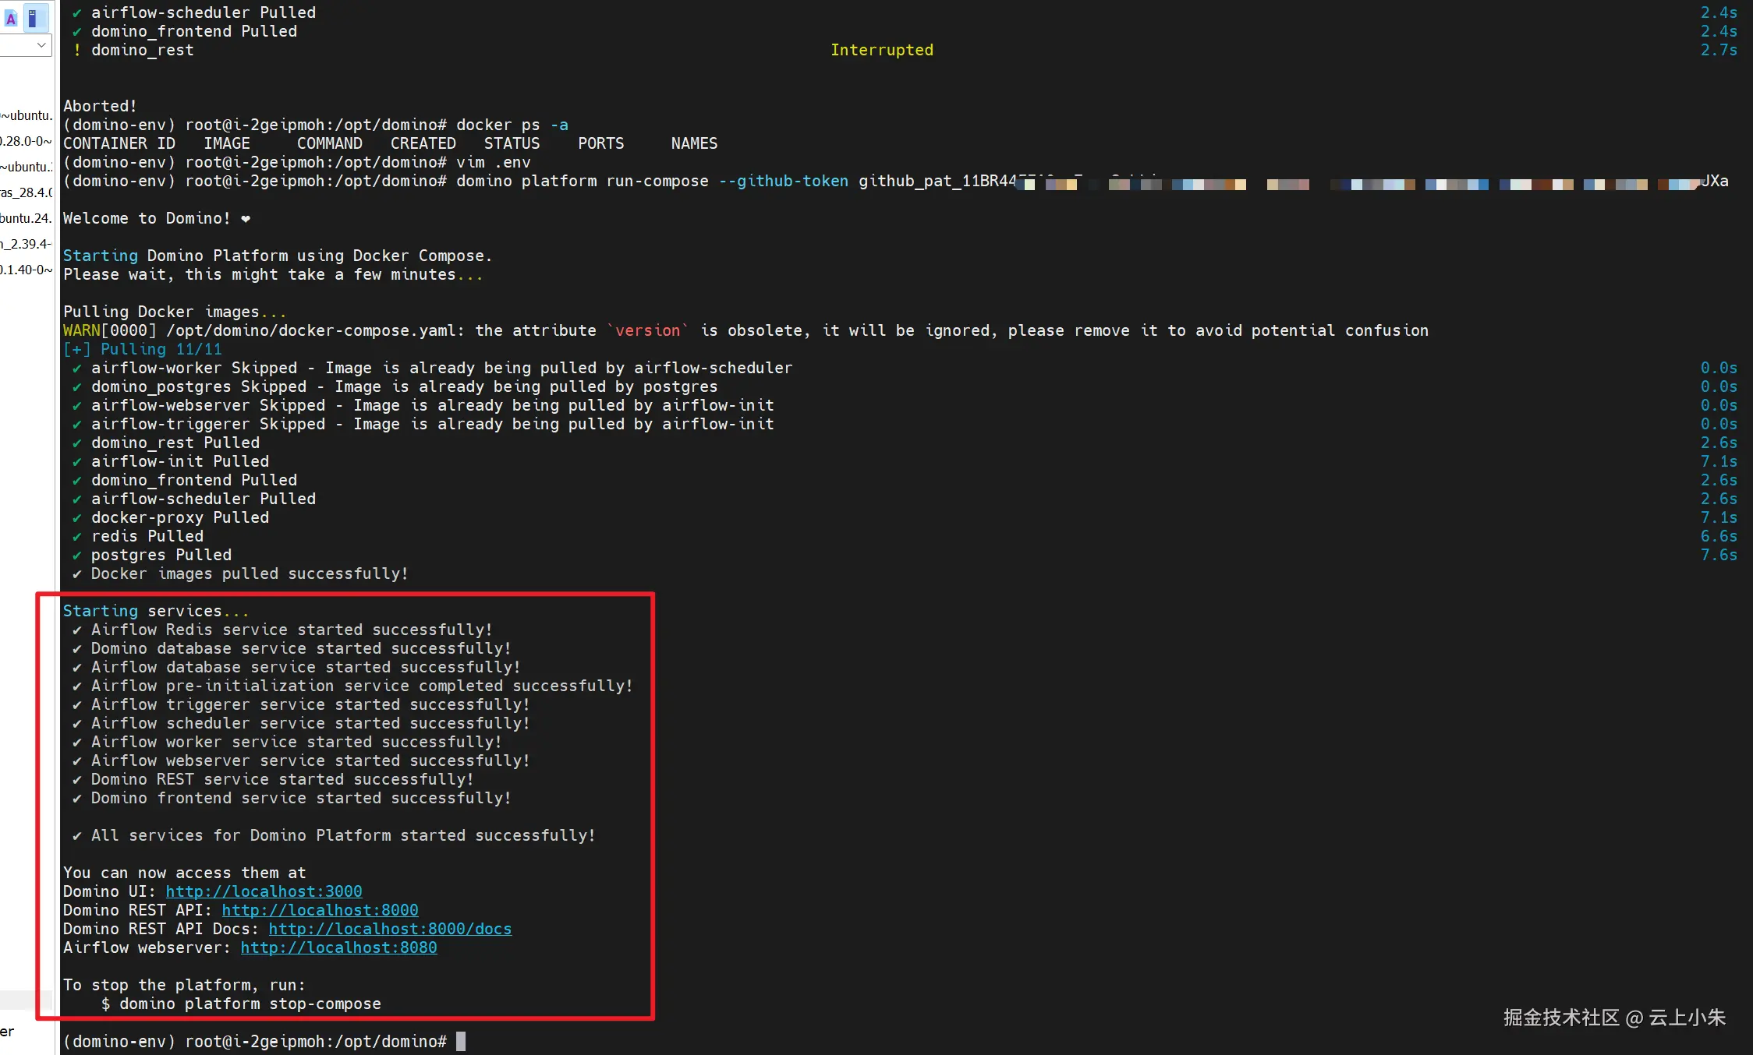Image resolution: width=1753 pixels, height=1055 pixels.
Task: Click the yellow 'Interrupted' status text
Action: pos(881,50)
